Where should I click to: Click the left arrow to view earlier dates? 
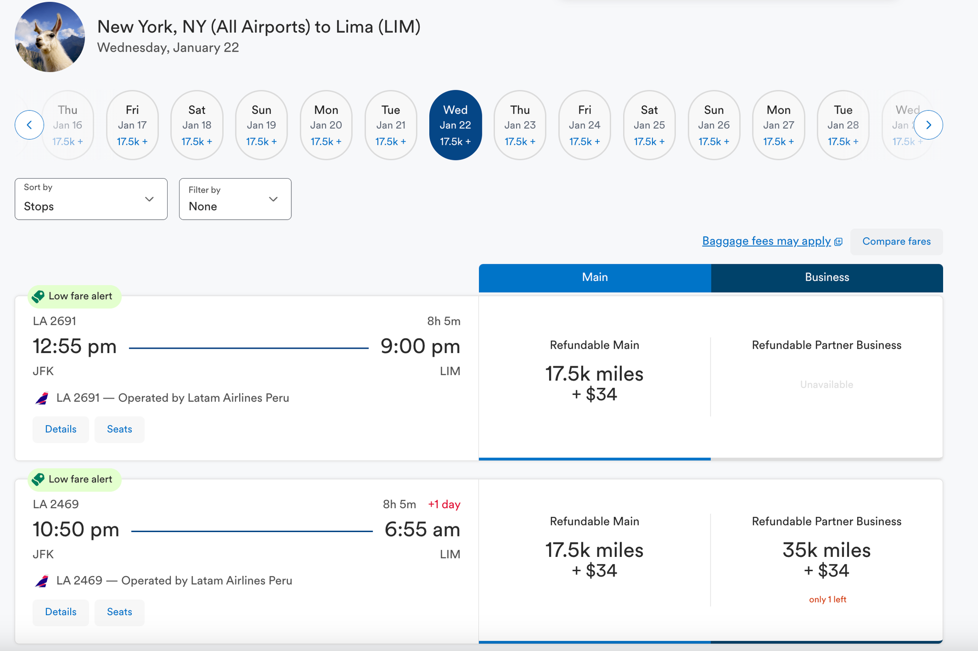[29, 125]
